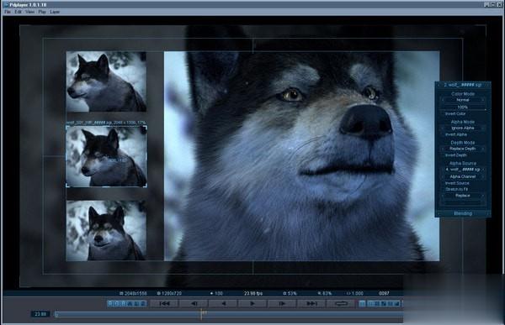Adjust the 100% opacity slider
This screenshot has height=325, width=505.
[462, 107]
